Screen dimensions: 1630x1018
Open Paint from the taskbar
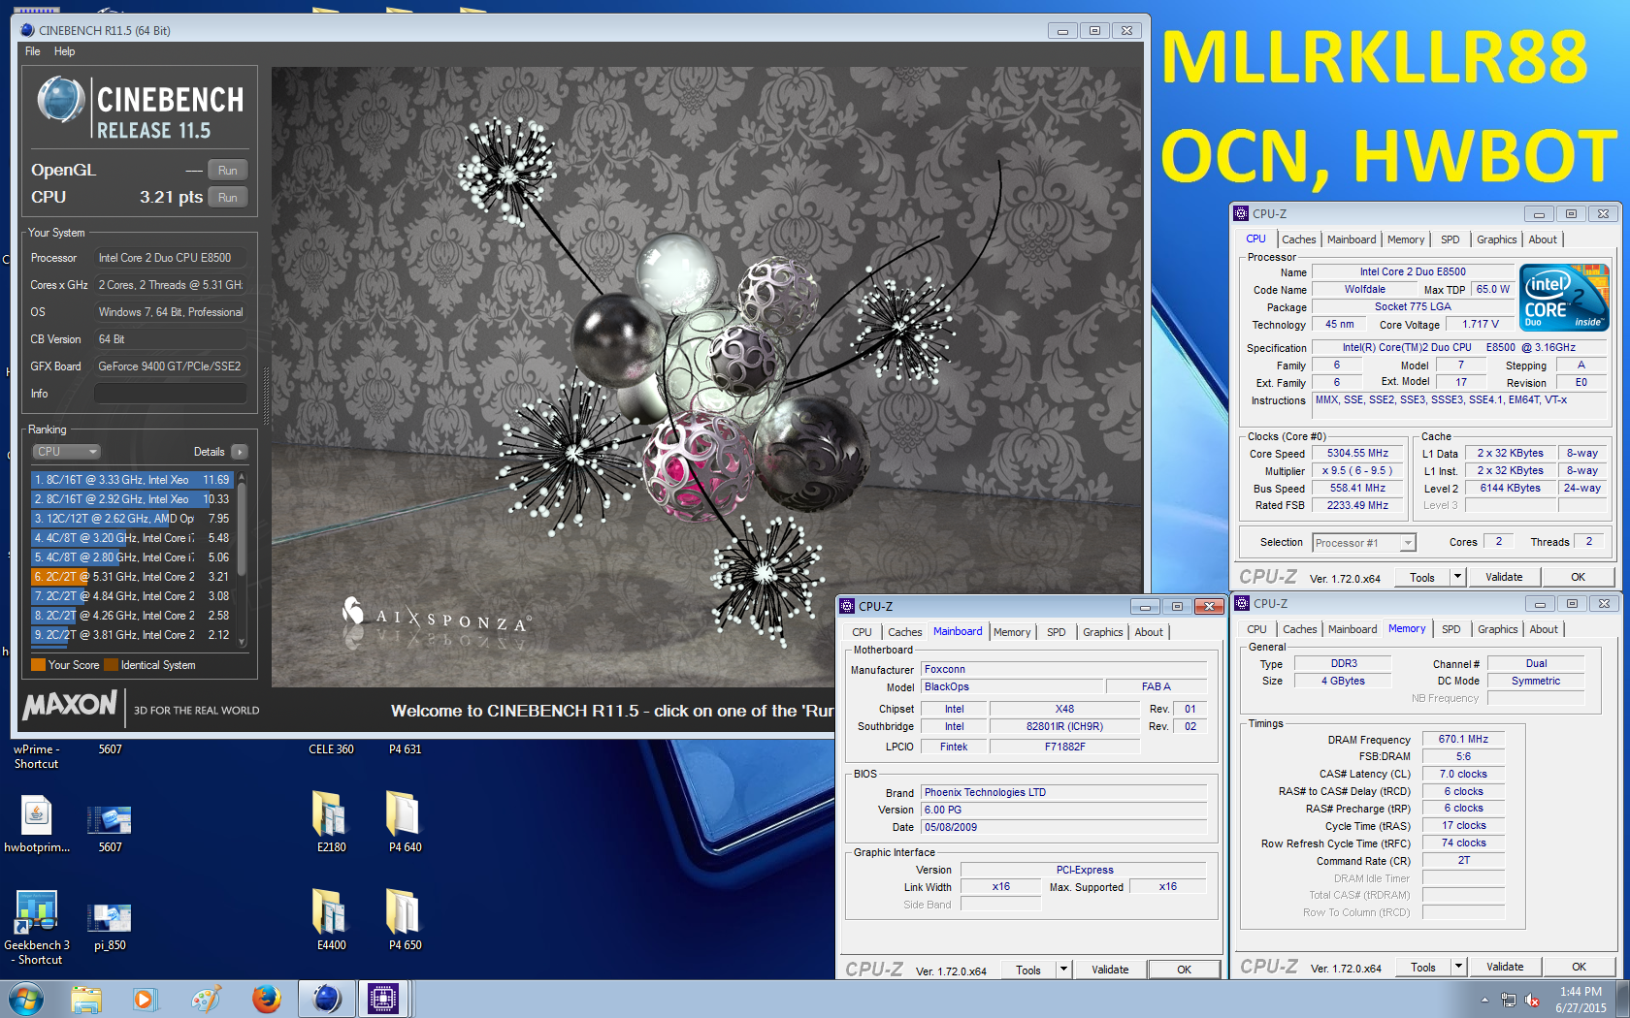coord(206,999)
